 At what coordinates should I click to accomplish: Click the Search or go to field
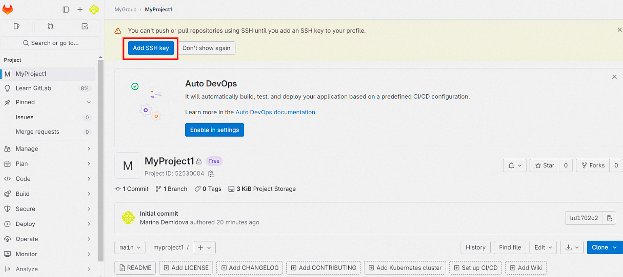pyautogui.click(x=51, y=43)
